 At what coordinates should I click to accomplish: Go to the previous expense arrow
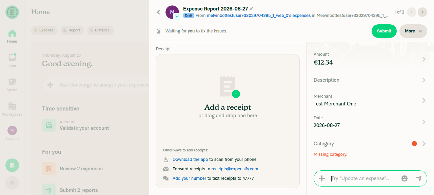412,12
